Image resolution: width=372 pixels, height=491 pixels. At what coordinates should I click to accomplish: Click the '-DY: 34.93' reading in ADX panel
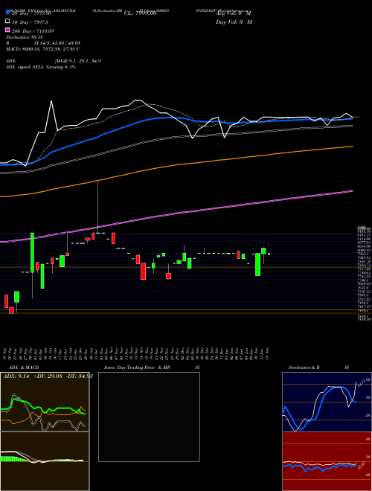(79, 376)
